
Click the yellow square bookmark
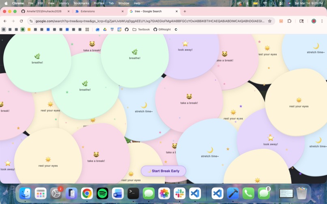[x=29, y=30]
